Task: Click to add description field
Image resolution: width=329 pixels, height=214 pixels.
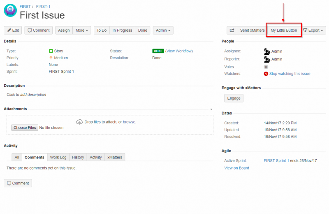Action: pyautogui.click(x=26, y=95)
